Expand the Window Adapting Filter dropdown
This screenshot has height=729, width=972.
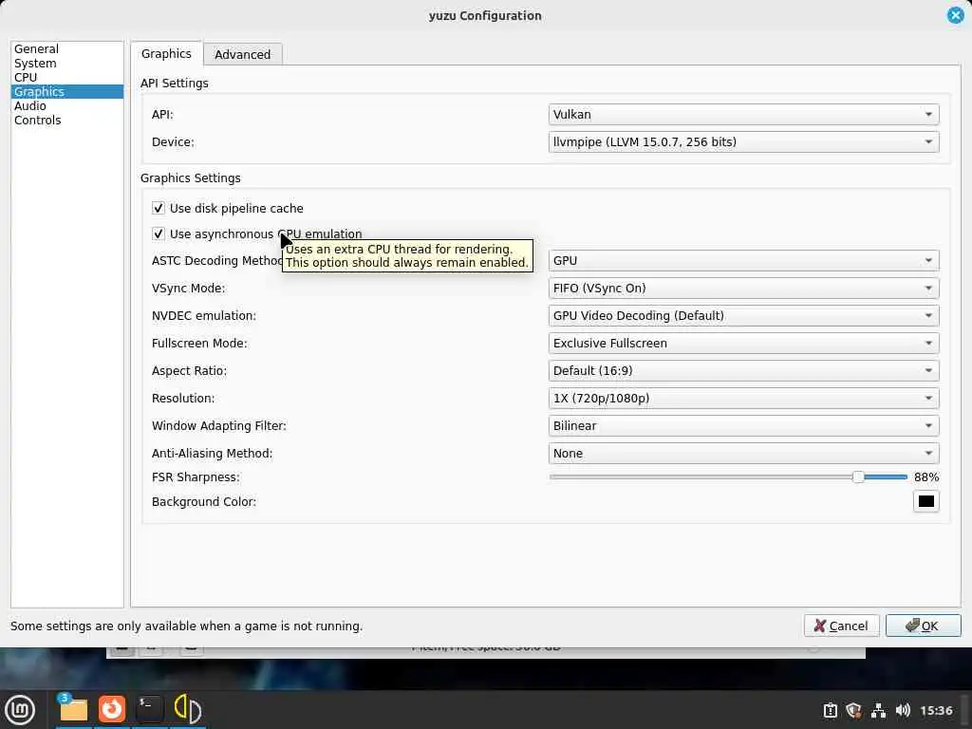pos(743,426)
